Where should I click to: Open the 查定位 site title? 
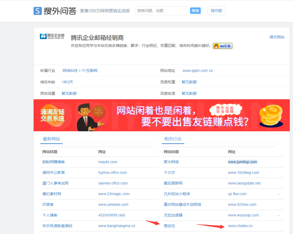click(169, 226)
